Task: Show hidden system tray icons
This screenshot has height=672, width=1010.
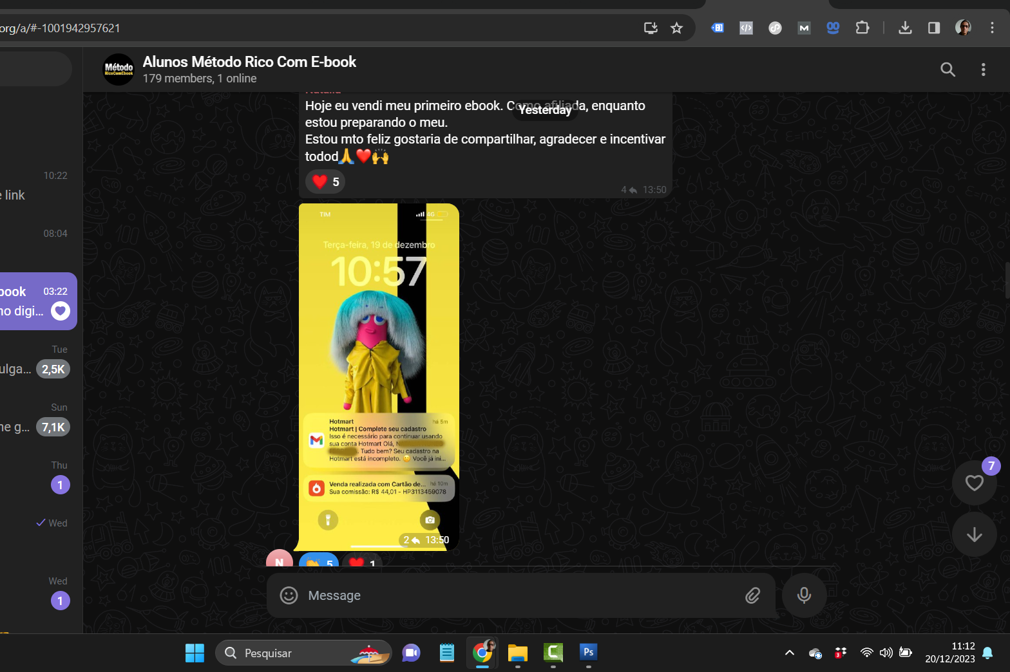Action: coord(789,653)
